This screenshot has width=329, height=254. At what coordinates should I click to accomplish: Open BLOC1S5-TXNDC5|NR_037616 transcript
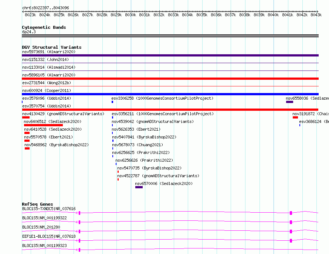pos(49,209)
